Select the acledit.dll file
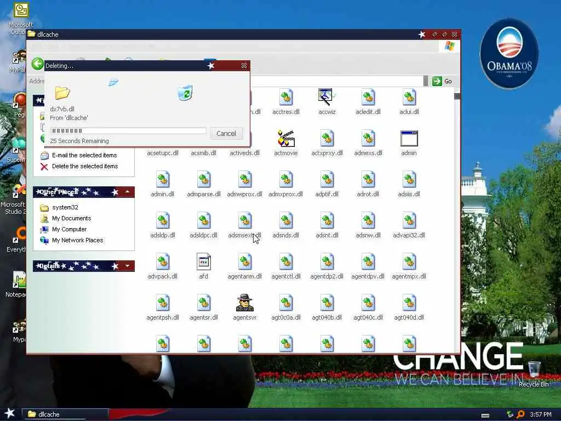This screenshot has height=421, width=561. [x=368, y=101]
